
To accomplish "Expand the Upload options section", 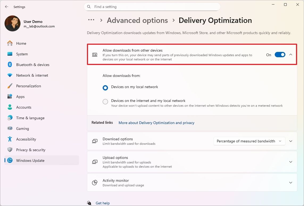I will [291, 162].
